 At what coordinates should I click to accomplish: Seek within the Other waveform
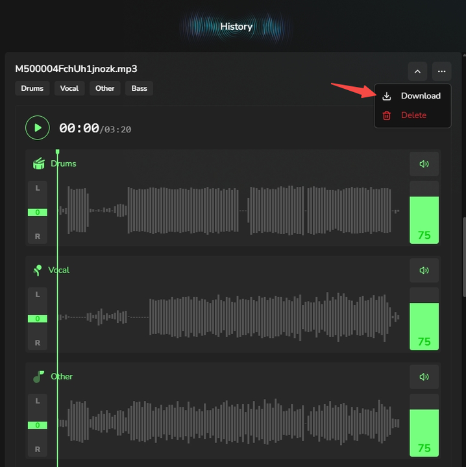click(228, 423)
